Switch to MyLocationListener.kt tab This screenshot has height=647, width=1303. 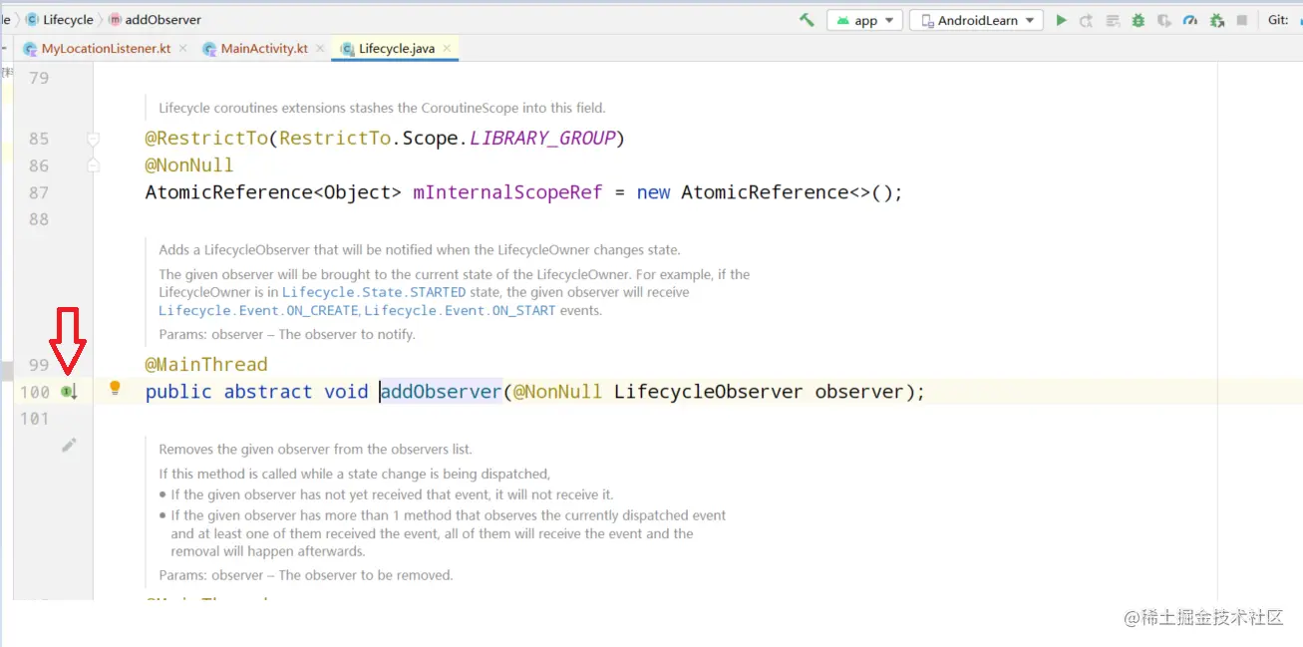(106, 48)
